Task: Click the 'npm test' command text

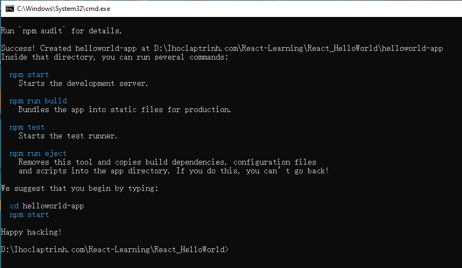Action: tap(27, 127)
